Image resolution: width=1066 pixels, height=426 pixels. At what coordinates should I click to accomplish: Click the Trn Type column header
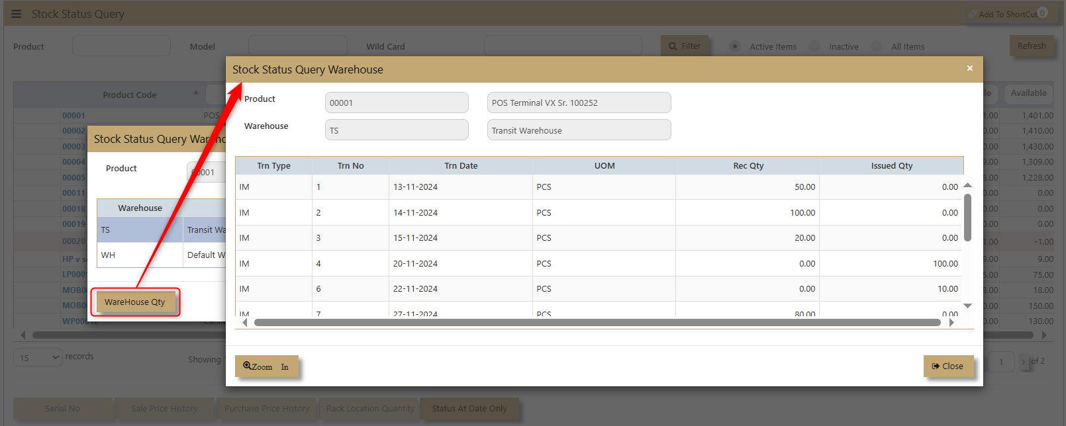click(x=273, y=165)
